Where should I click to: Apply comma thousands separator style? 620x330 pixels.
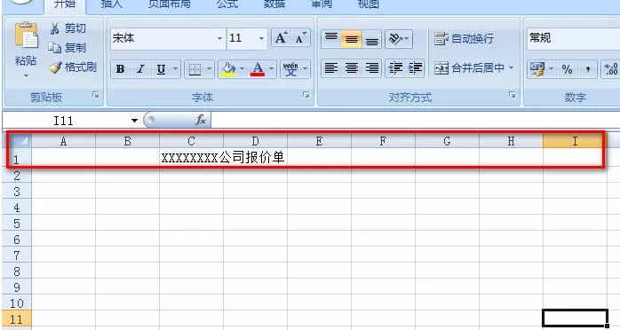pyautogui.click(x=587, y=69)
